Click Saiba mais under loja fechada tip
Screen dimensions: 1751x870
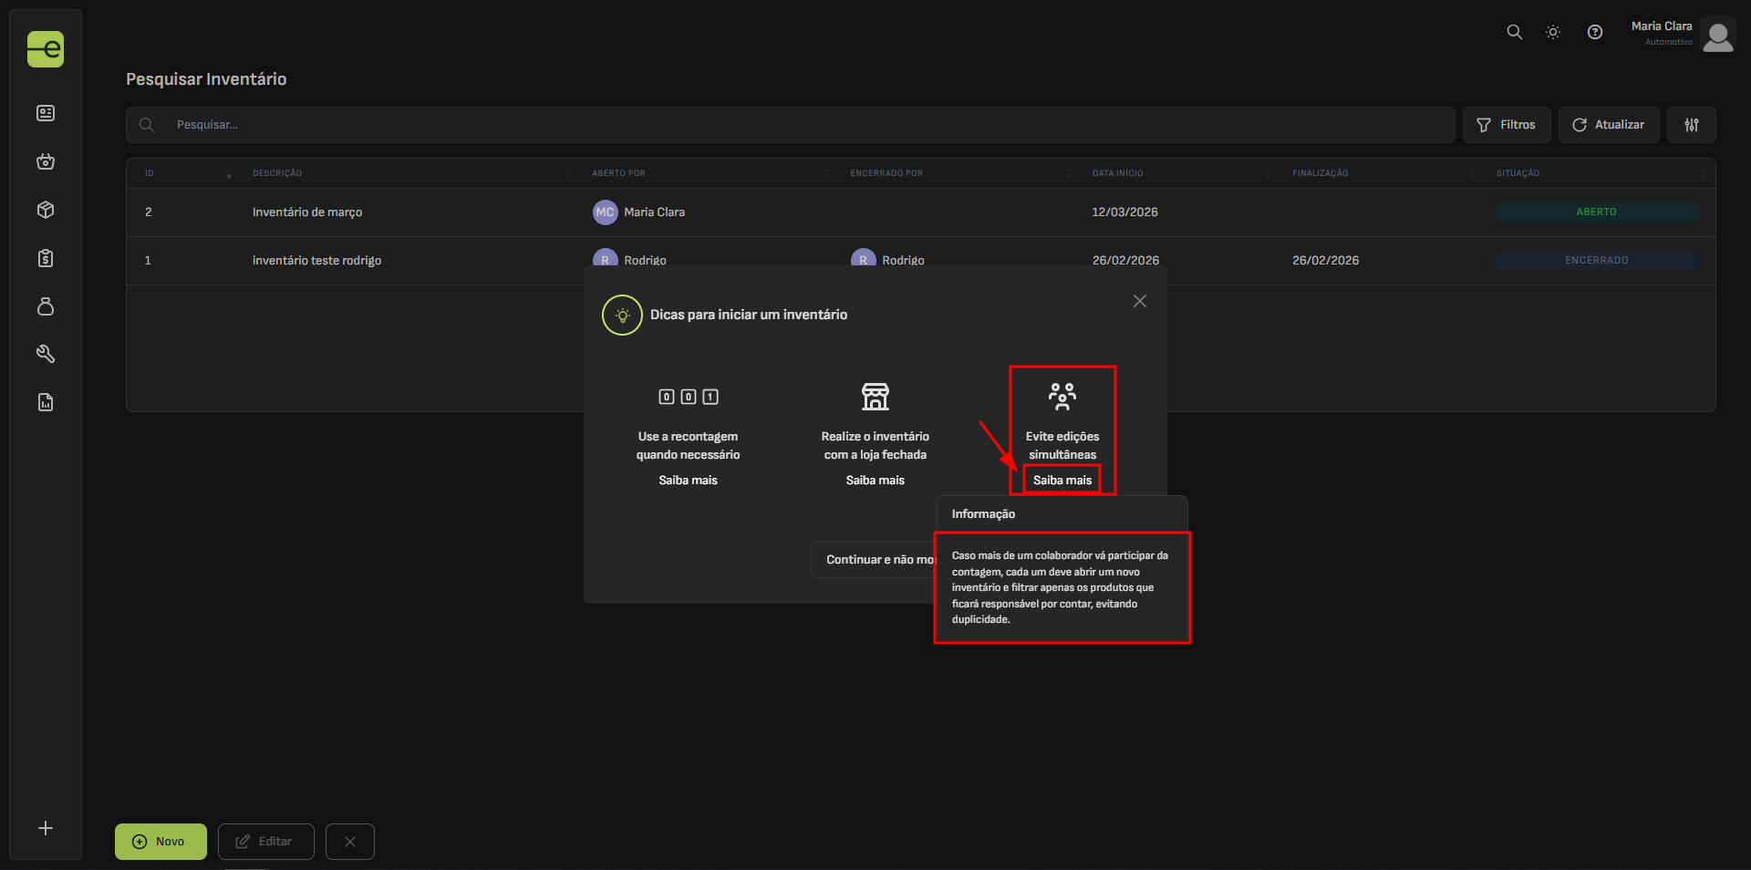point(875,481)
